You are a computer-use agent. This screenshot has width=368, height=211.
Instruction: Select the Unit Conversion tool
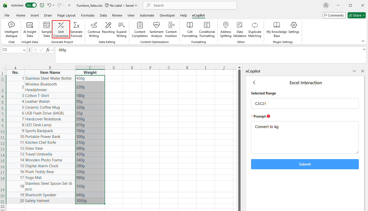[x=61, y=30]
